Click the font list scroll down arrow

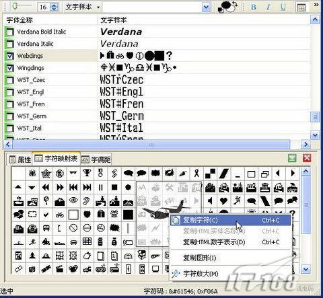315,135
